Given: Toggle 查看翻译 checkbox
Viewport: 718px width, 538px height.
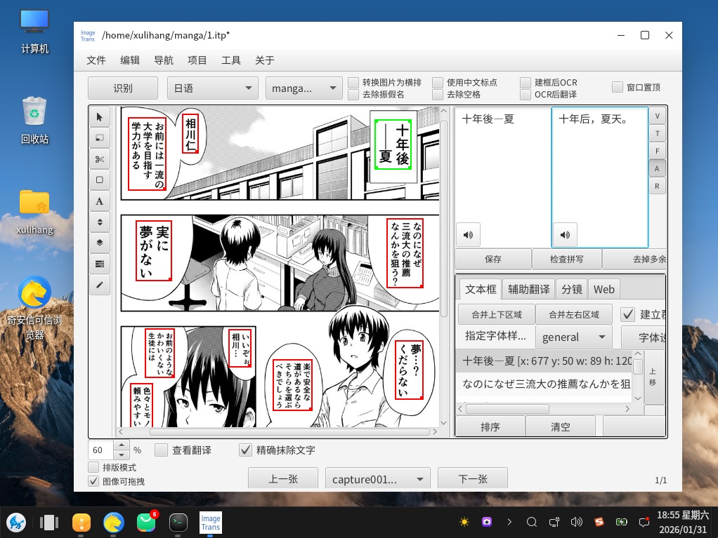Looking at the screenshot, I should pos(162,450).
